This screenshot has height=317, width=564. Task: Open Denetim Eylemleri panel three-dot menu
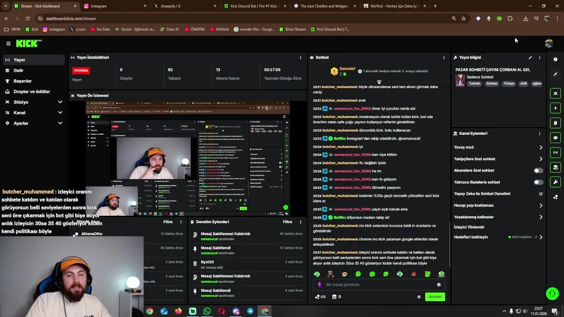(x=301, y=222)
